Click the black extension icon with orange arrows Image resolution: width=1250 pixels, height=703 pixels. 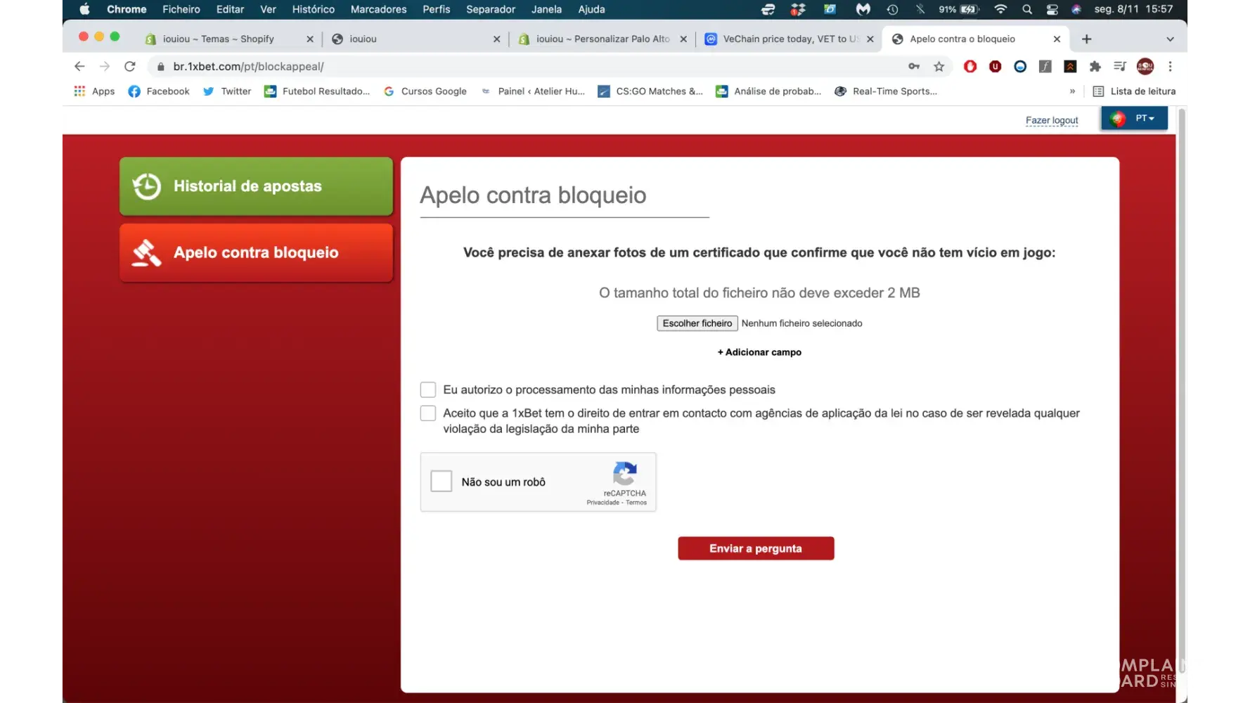coord(1070,66)
